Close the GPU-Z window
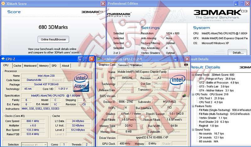This screenshot has width=251, height=147. (187, 59)
